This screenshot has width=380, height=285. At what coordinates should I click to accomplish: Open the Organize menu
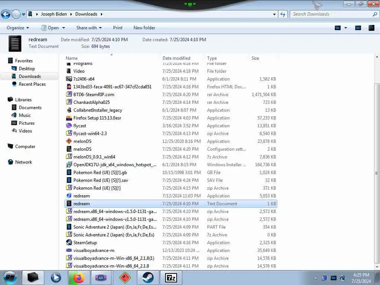pos(18,28)
